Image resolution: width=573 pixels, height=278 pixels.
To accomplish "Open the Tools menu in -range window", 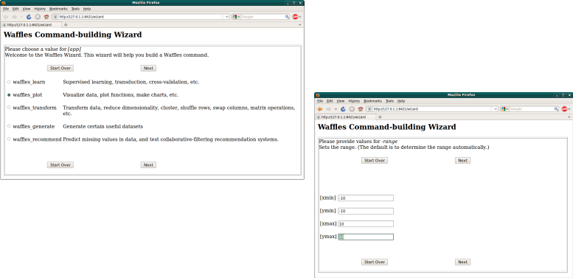I will coord(389,101).
